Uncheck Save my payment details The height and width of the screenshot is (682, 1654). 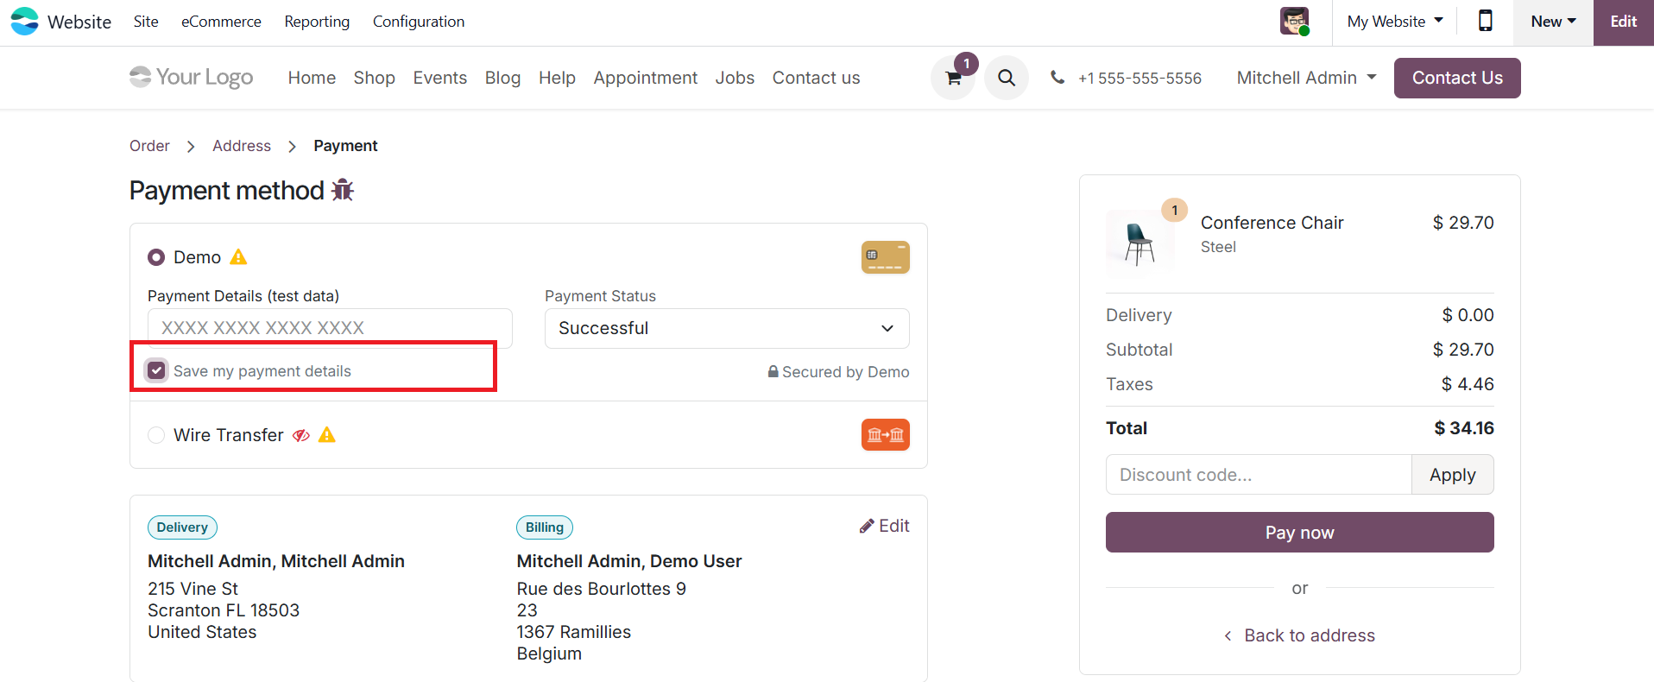click(x=156, y=370)
